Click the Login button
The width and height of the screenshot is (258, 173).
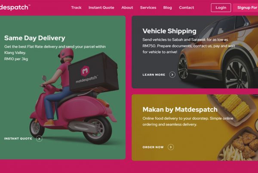[221, 8]
